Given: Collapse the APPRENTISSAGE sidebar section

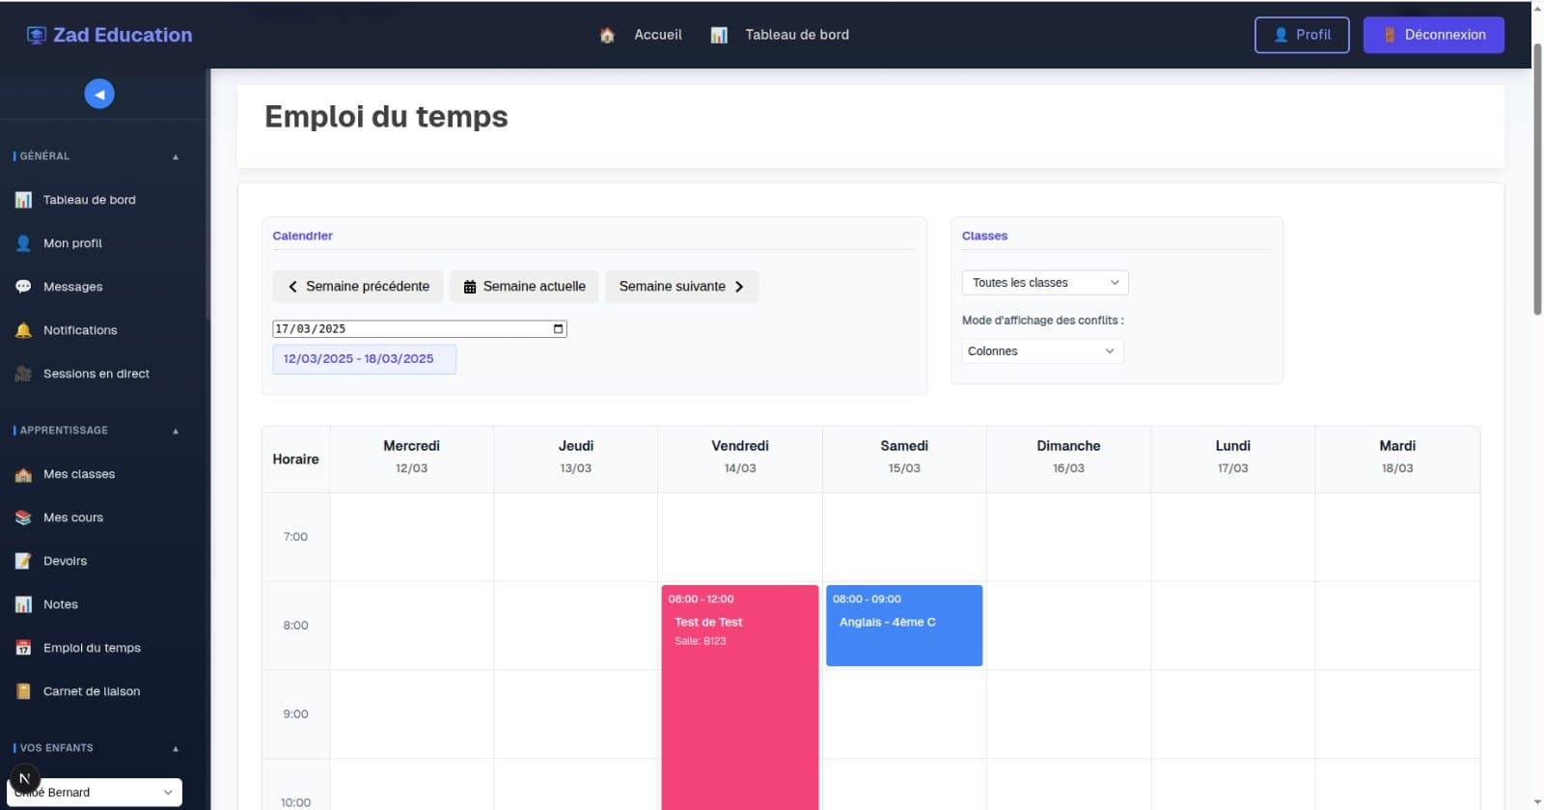Looking at the screenshot, I should pos(176,431).
